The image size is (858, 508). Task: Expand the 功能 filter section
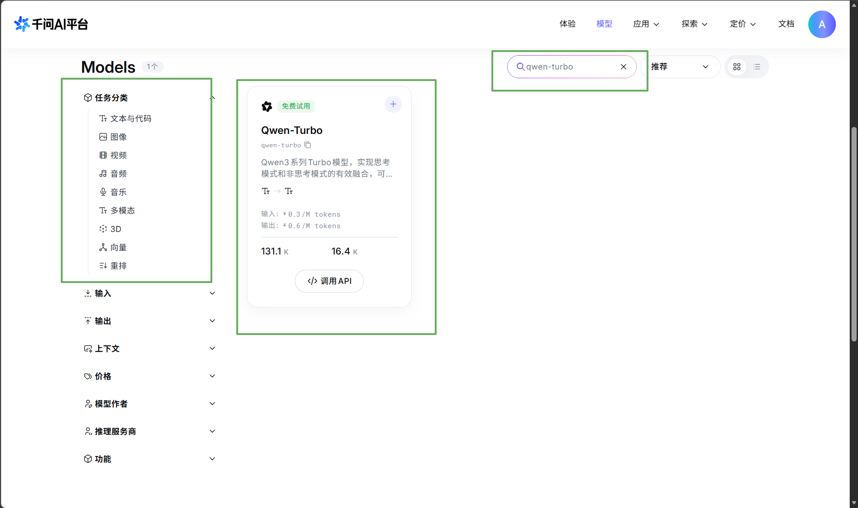(x=150, y=459)
